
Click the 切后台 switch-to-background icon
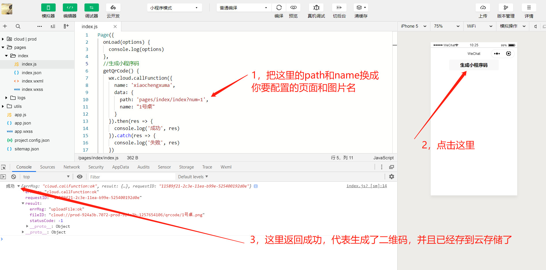click(x=339, y=7)
